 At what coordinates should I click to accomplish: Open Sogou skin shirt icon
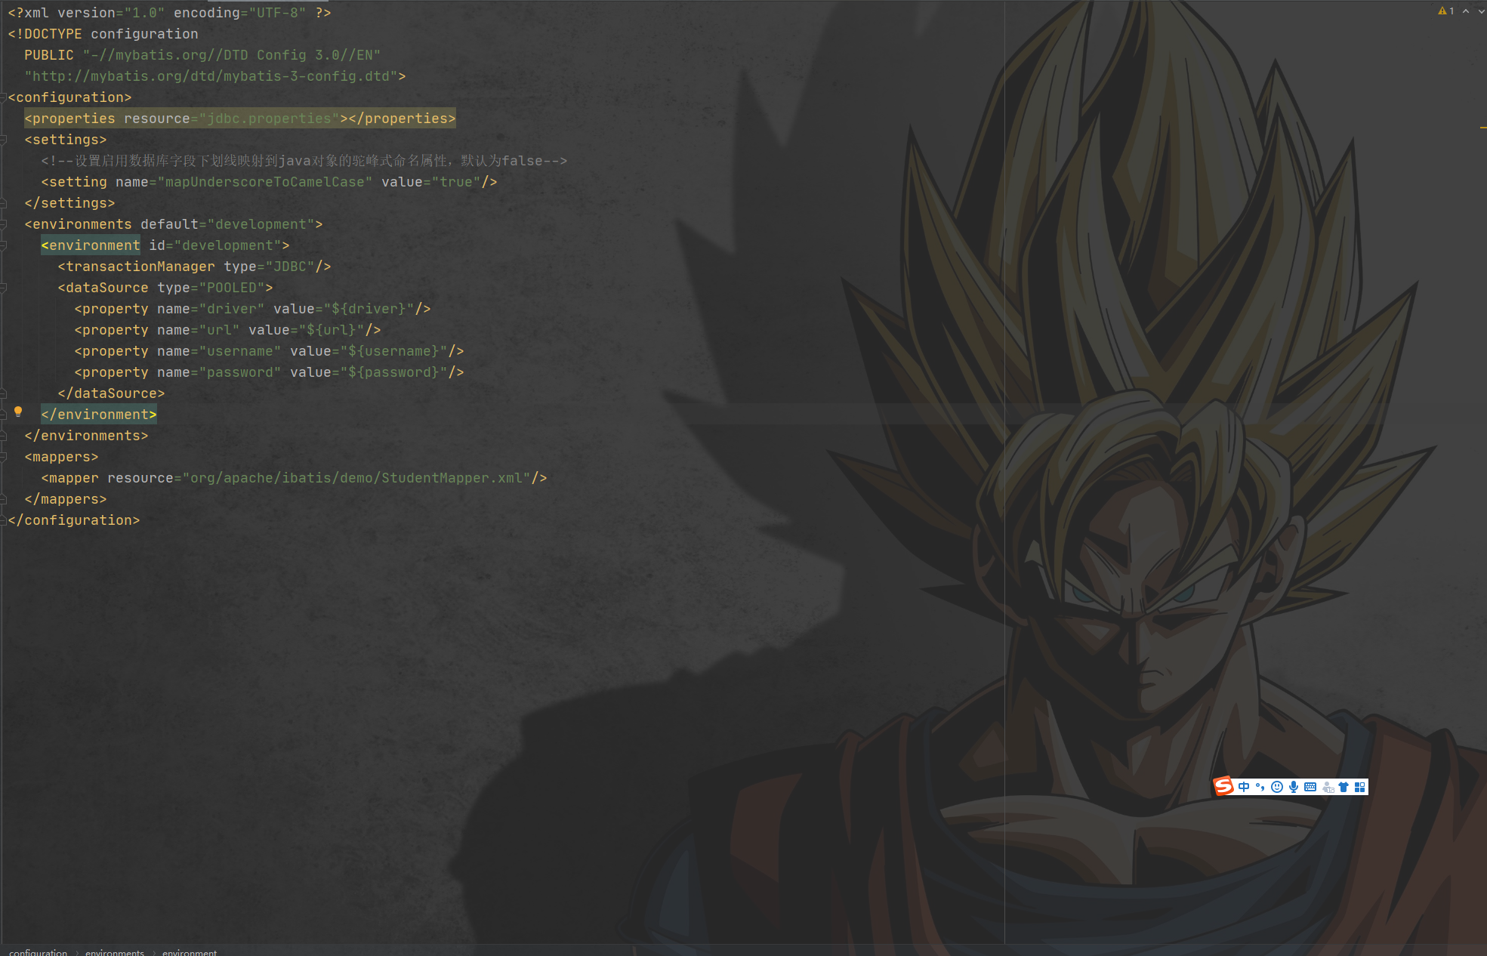point(1344,787)
